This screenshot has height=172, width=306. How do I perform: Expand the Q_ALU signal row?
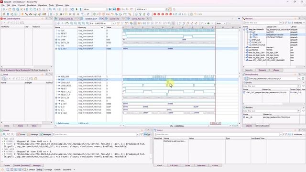coord(56,113)
